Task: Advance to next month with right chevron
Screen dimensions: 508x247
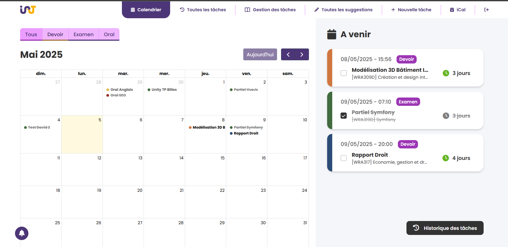Action: click(302, 55)
